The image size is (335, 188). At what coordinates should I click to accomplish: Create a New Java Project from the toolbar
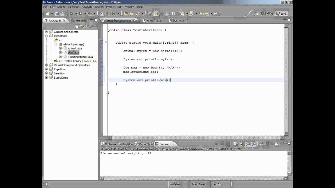102,13
